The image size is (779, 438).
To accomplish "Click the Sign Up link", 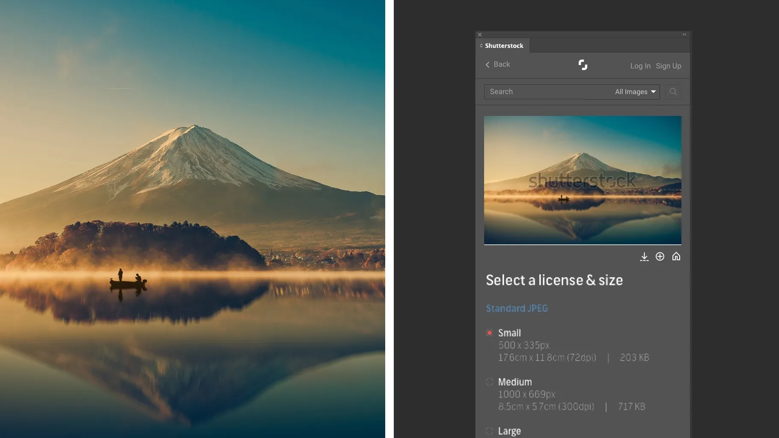I will (x=669, y=66).
